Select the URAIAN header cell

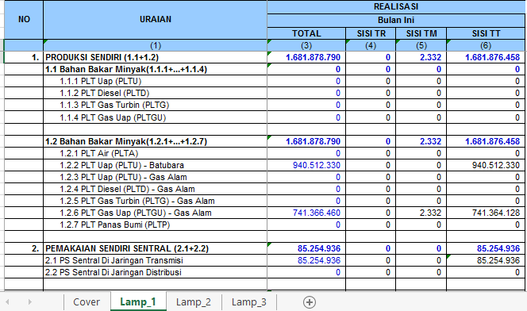point(156,20)
